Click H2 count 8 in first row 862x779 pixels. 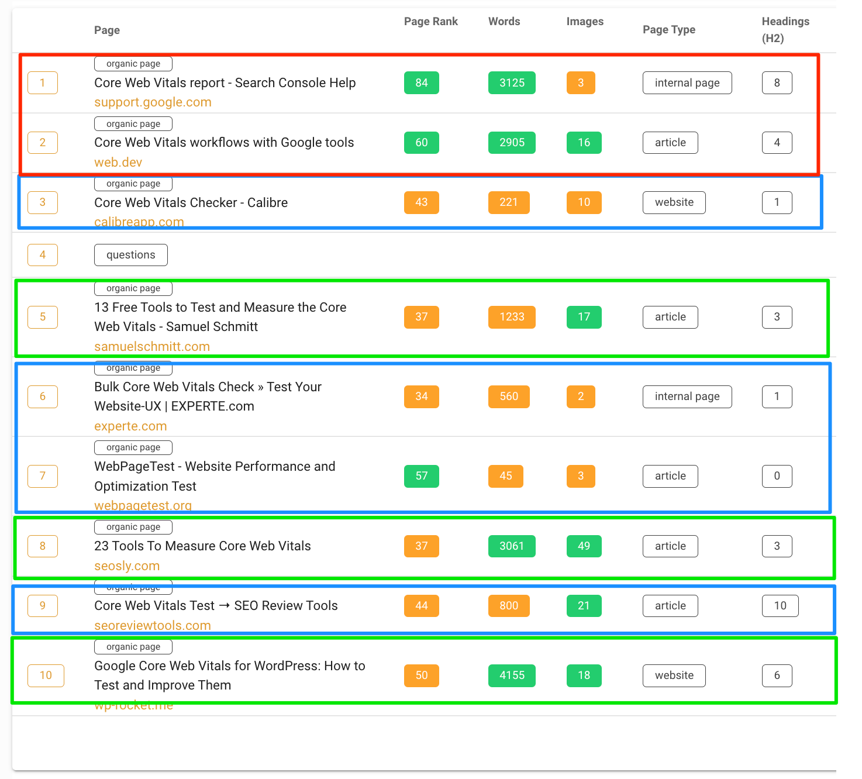777,83
